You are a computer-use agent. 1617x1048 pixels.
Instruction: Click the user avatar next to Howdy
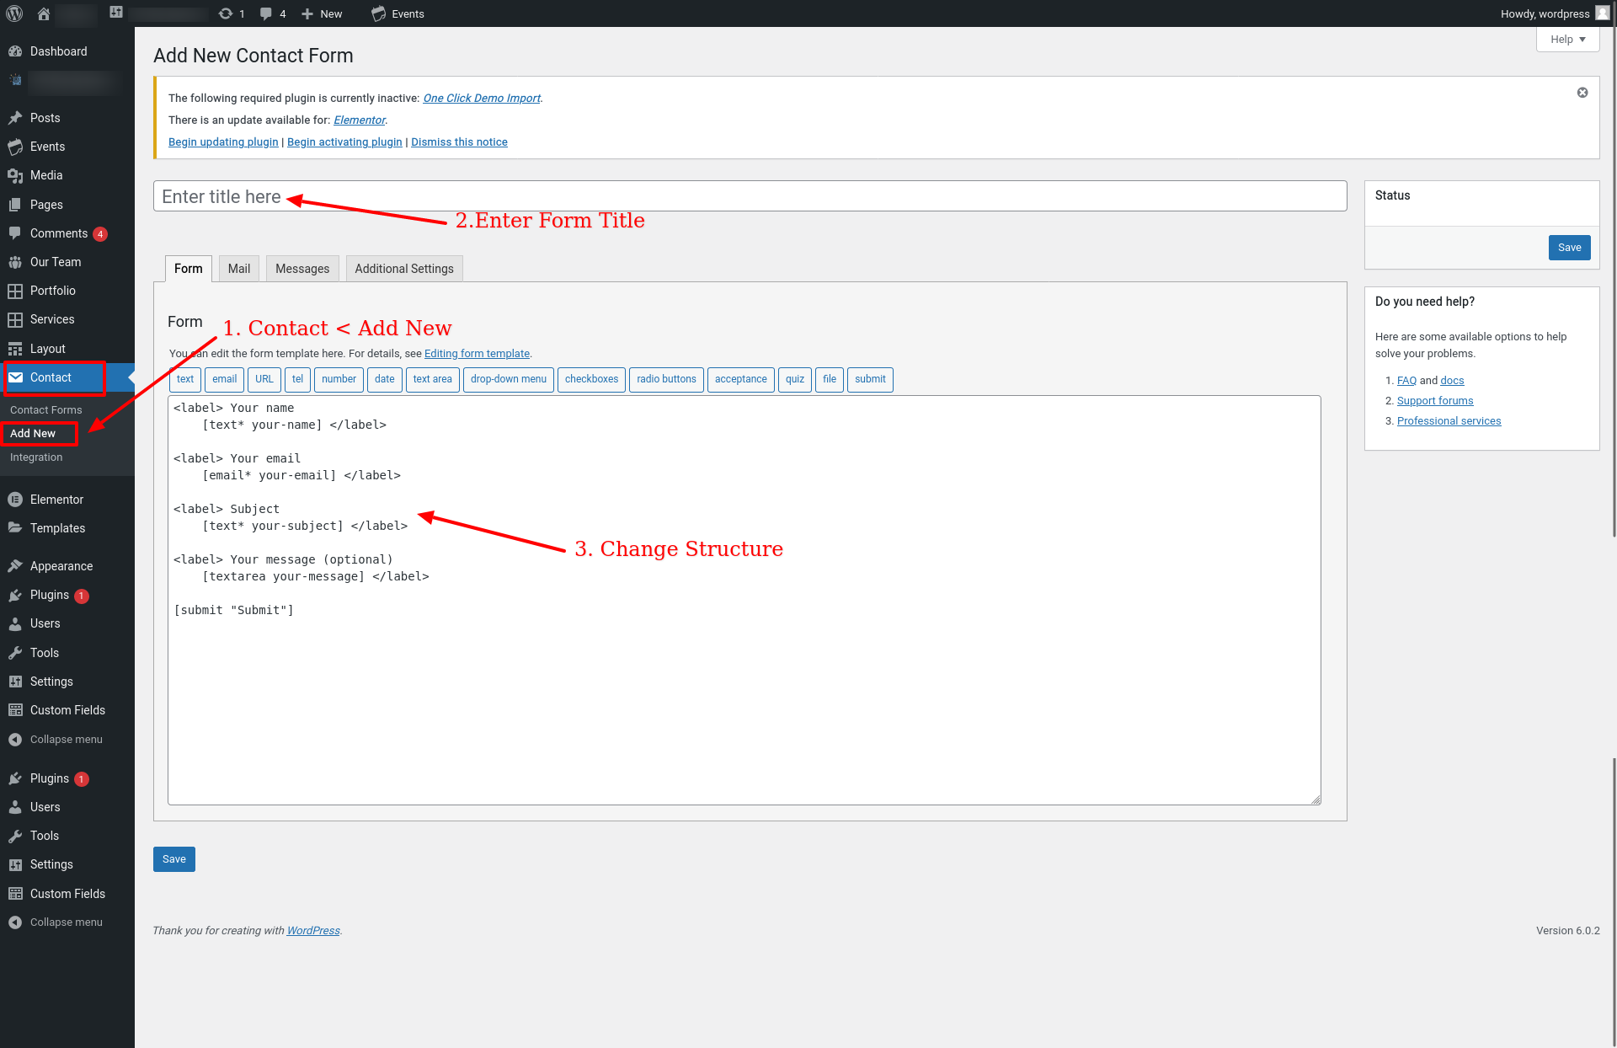[1602, 13]
